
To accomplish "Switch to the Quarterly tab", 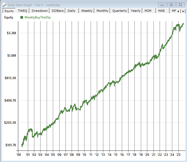I will click(x=120, y=11).
